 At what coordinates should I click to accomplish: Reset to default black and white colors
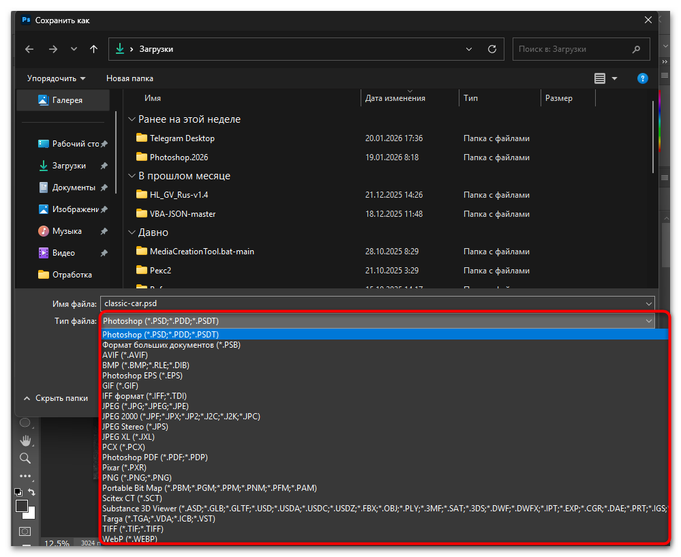click(18, 492)
